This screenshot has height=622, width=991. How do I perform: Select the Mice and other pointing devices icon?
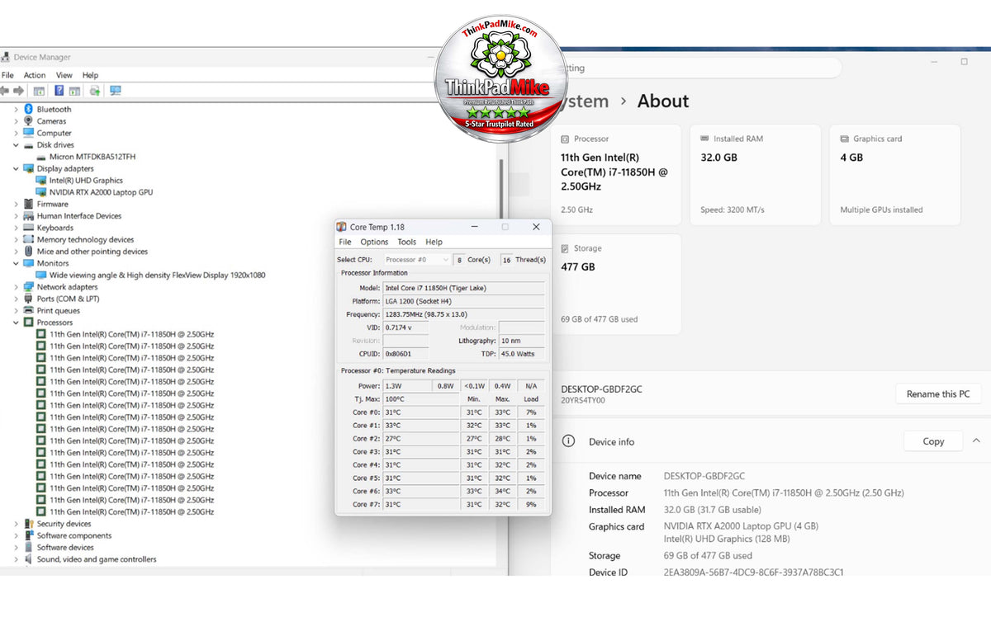coord(28,252)
